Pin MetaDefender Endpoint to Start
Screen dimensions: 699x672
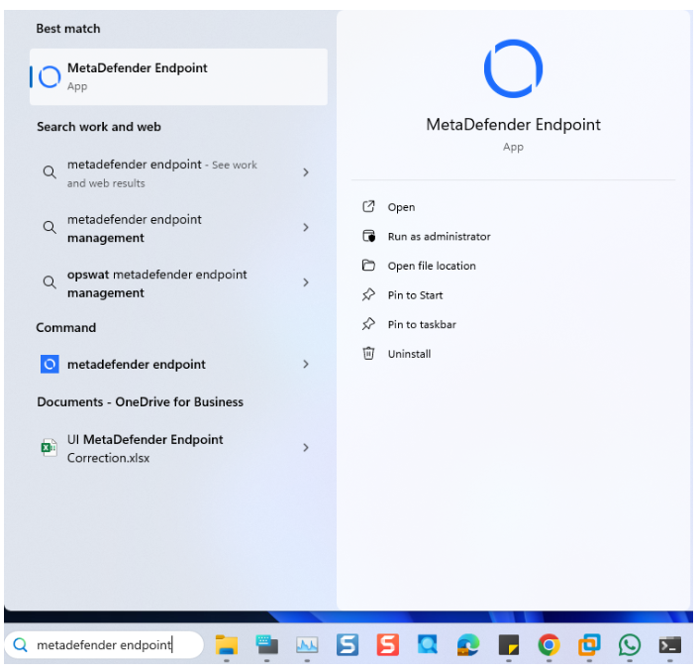point(415,295)
